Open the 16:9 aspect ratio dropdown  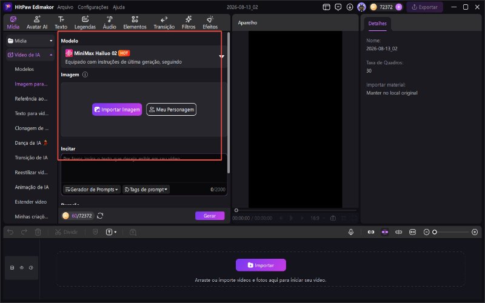tap(318, 218)
